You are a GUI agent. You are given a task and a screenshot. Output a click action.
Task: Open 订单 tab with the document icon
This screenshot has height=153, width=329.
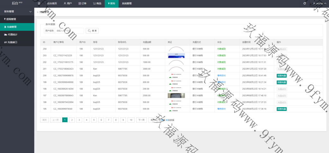pos(82,4)
